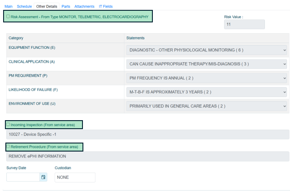Switch to the IT Fields tab
This screenshot has width=290, height=191.
tap(106, 7)
